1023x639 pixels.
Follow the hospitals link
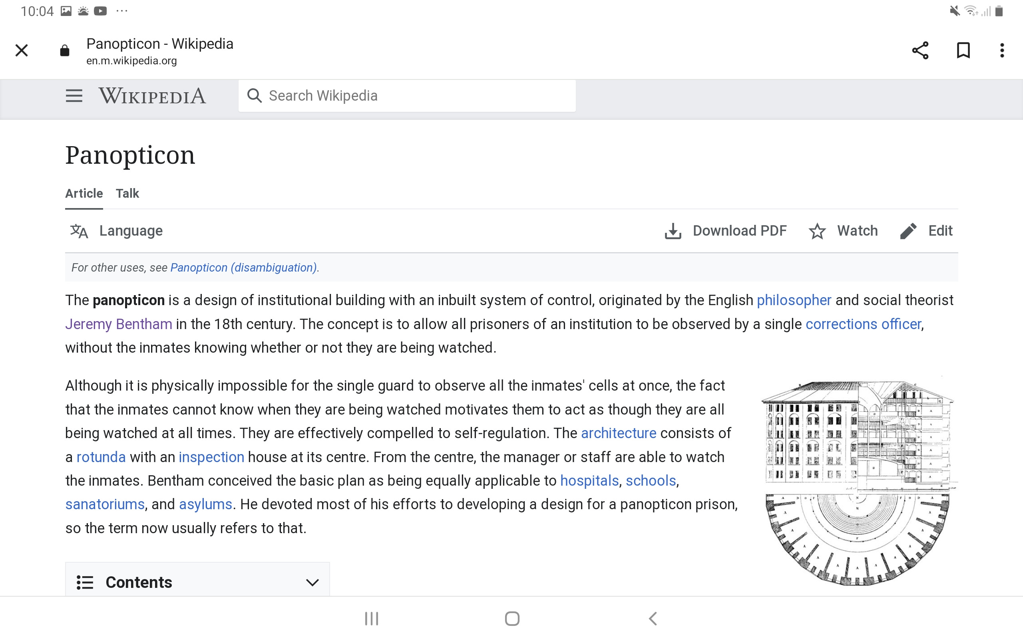click(x=589, y=481)
